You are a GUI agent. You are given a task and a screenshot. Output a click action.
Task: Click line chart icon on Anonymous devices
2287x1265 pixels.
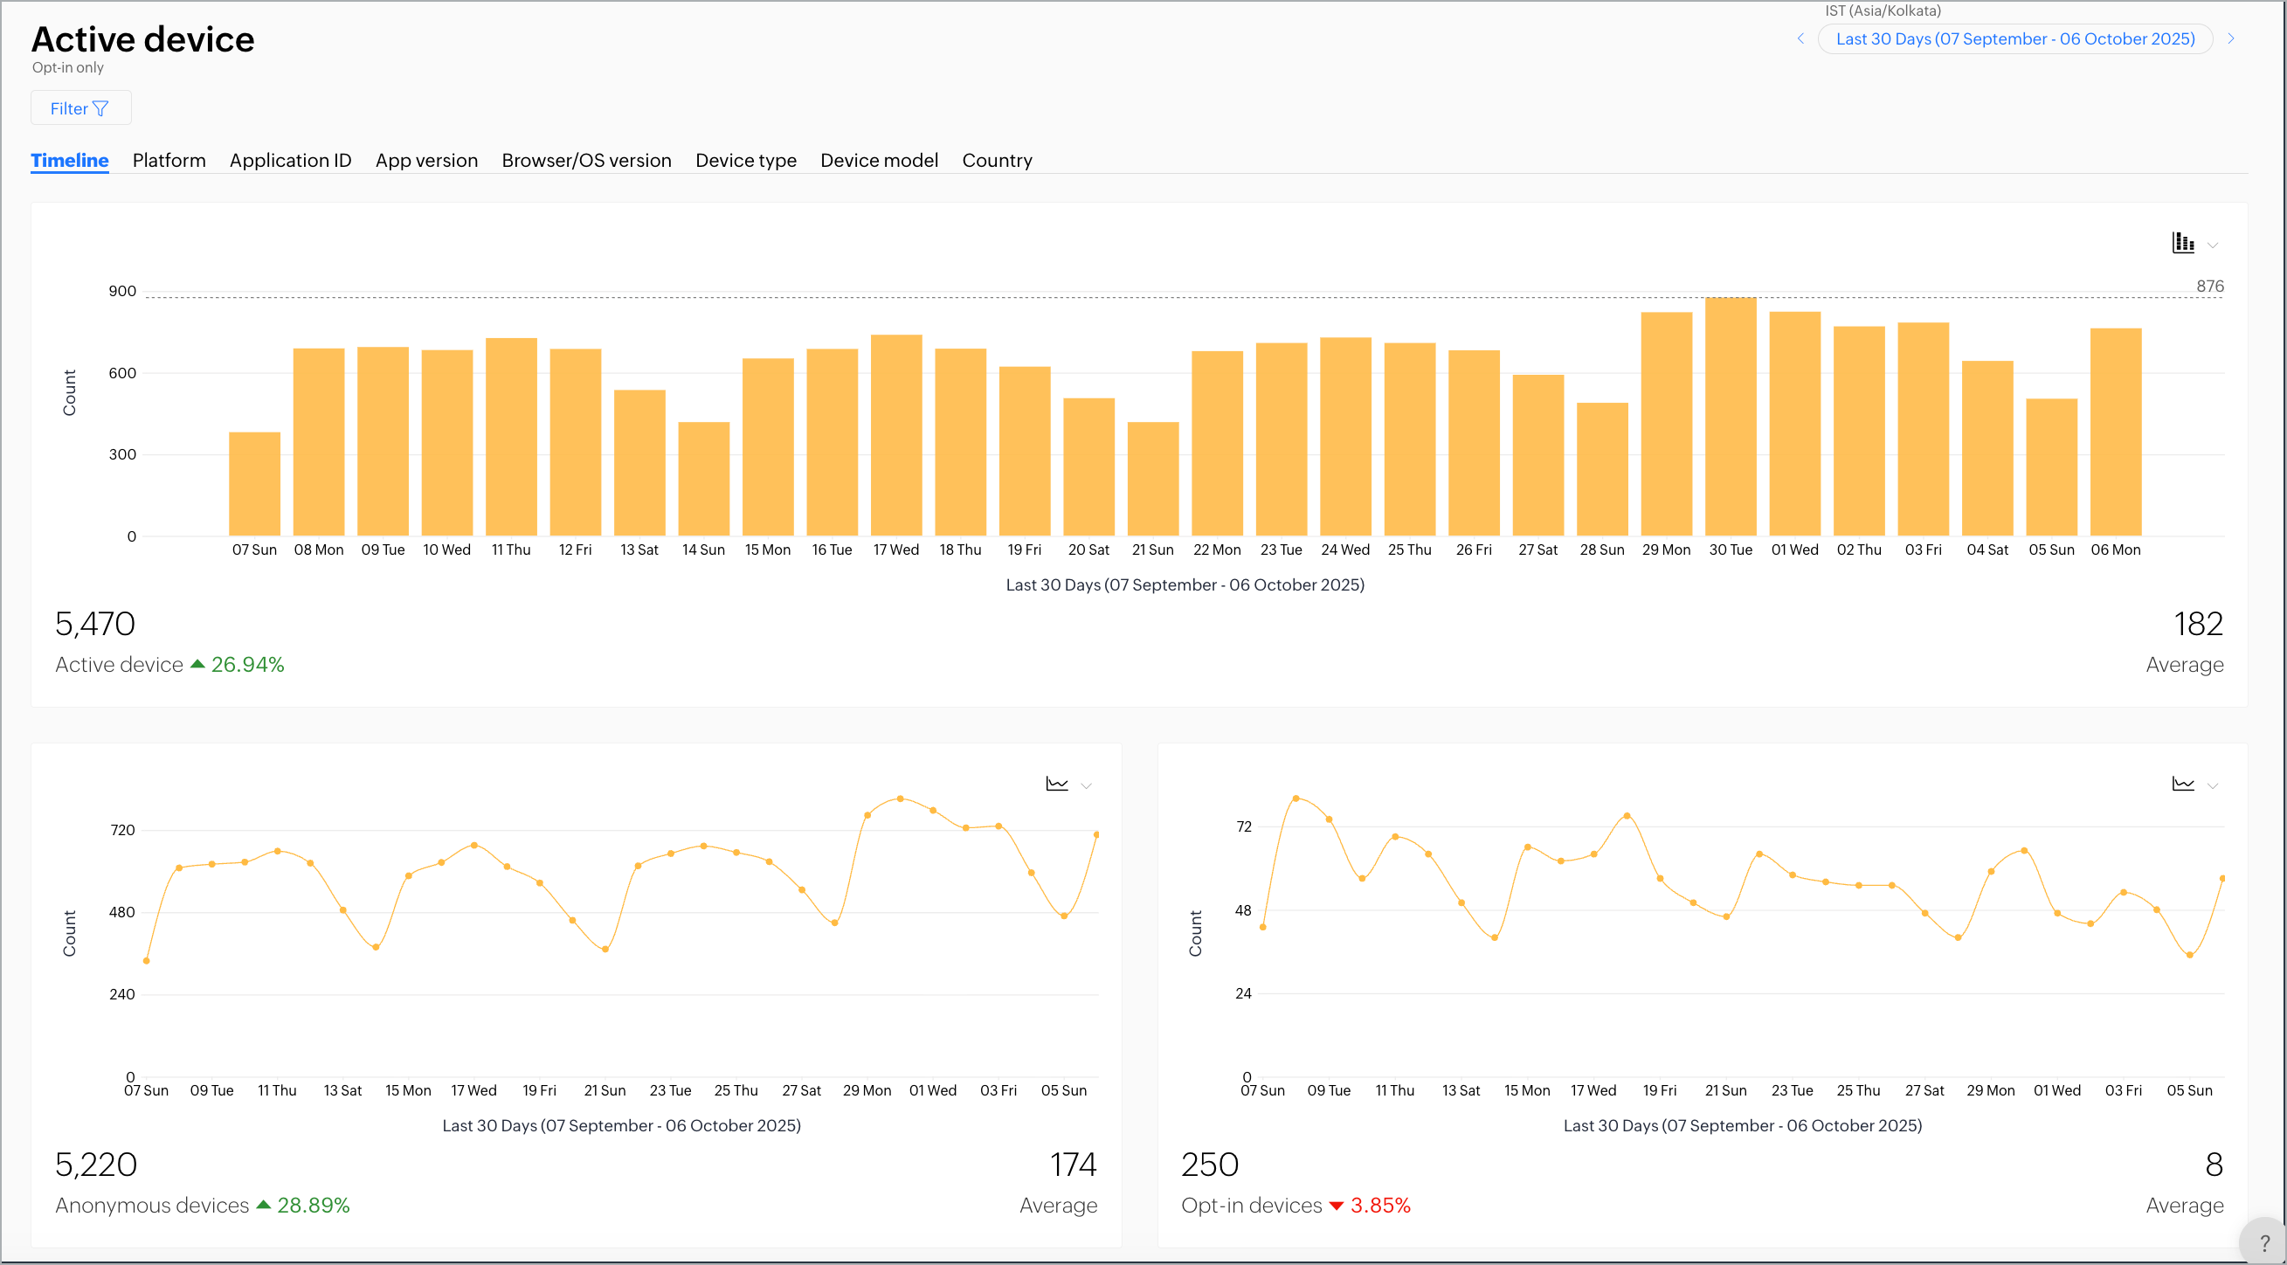point(1055,783)
